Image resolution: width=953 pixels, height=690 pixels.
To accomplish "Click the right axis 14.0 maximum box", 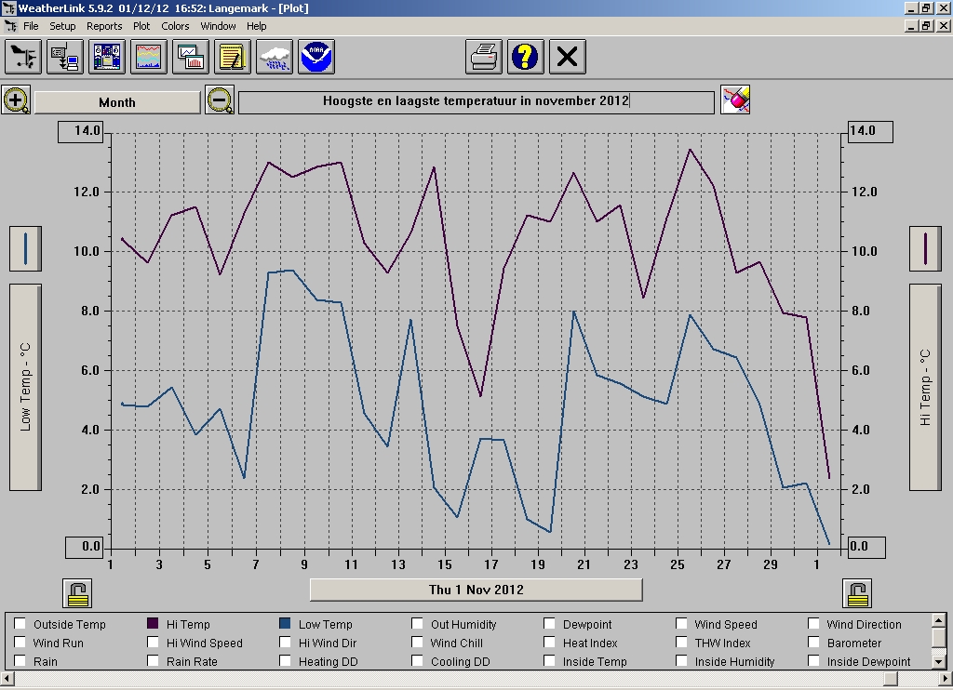I will [870, 132].
